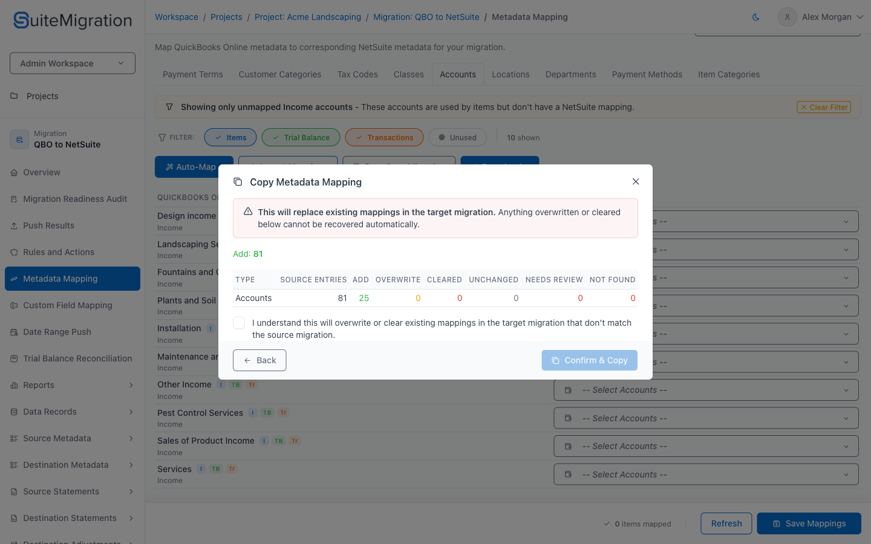Switch to the Departments tab

[570, 74]
